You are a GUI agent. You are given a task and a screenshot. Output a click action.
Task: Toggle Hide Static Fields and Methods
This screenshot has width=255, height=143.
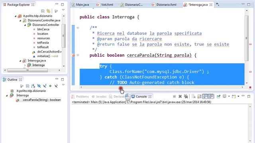(45, 86)
